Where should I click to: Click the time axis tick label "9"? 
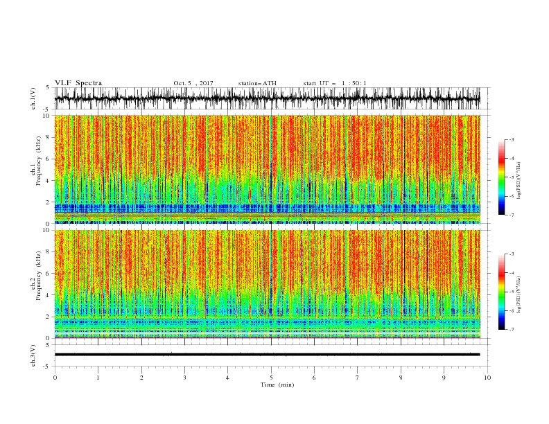(x=444, y=378)
